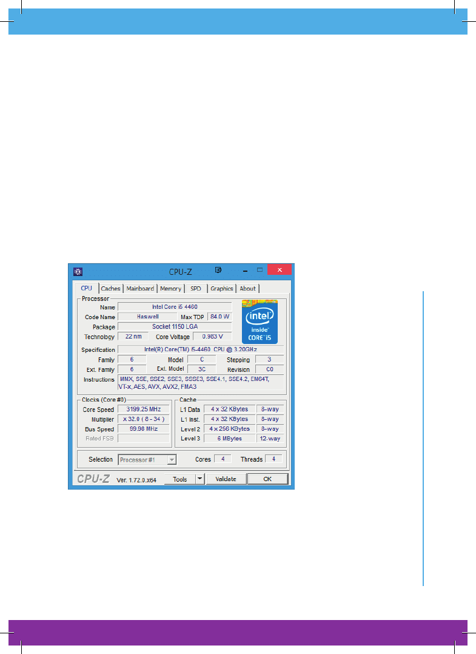Click the Bus Speed value 99.98 MHz
Screen dimensions: 476x654
click(x=144, y=429)
